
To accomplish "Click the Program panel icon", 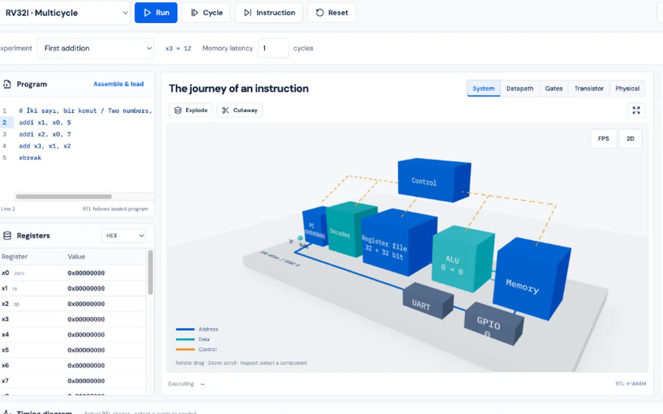I will [x=7, y=84].
